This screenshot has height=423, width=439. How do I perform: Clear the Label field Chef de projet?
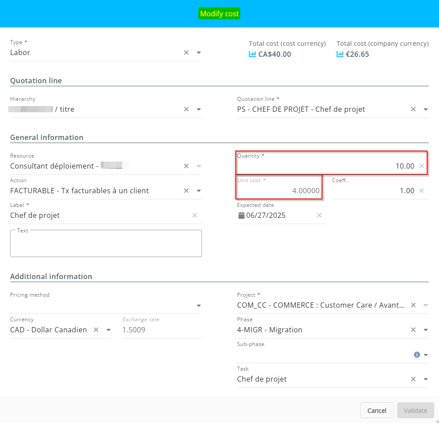pos(194,215)
